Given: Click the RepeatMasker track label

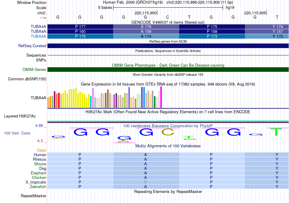Looking at the screenshot, I should [x=33, y=196].
